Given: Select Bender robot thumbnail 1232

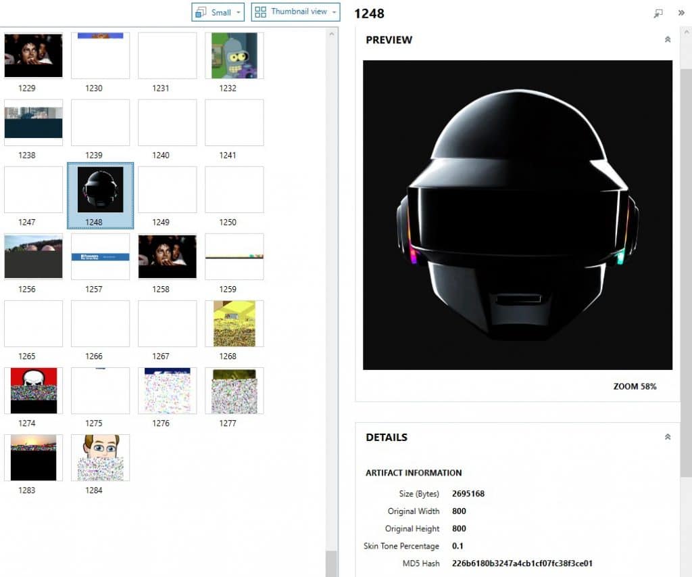Looking at the screenshot, I should coord(234,55).
